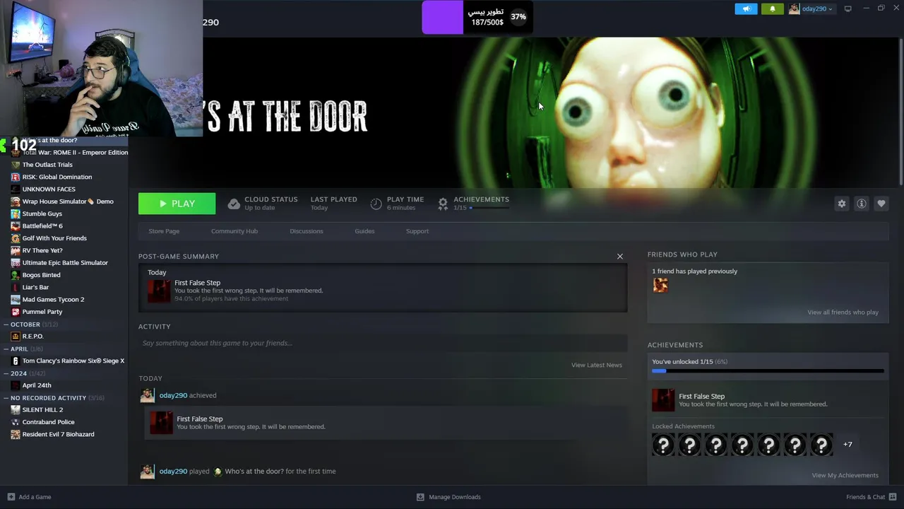Click First False Step icon in Post-Game Summary
This screenshot has height=509, width=904.
[159, 291]
